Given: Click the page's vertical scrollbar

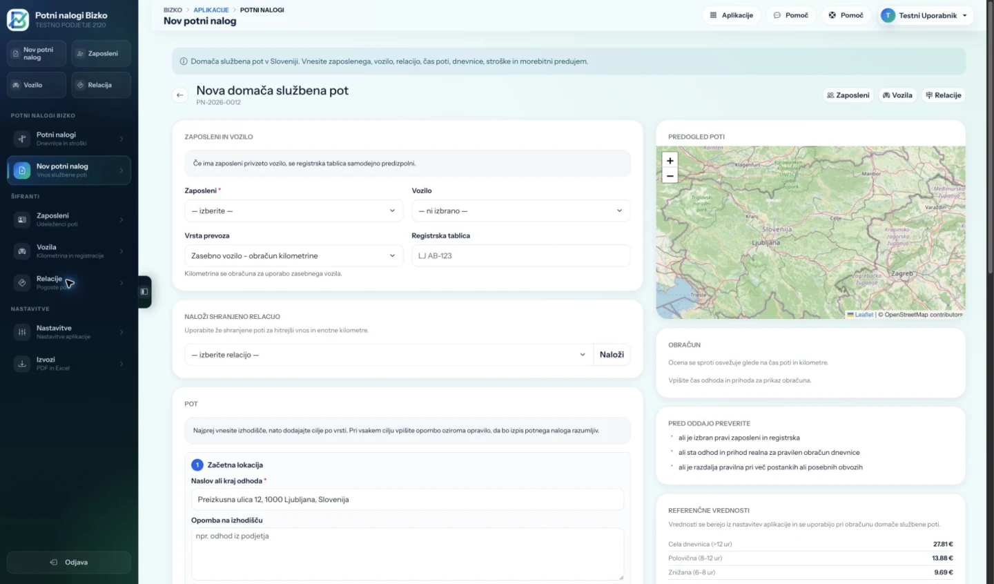Looking at the screenshot, I should pyautogui.click(x=991, y=138).
